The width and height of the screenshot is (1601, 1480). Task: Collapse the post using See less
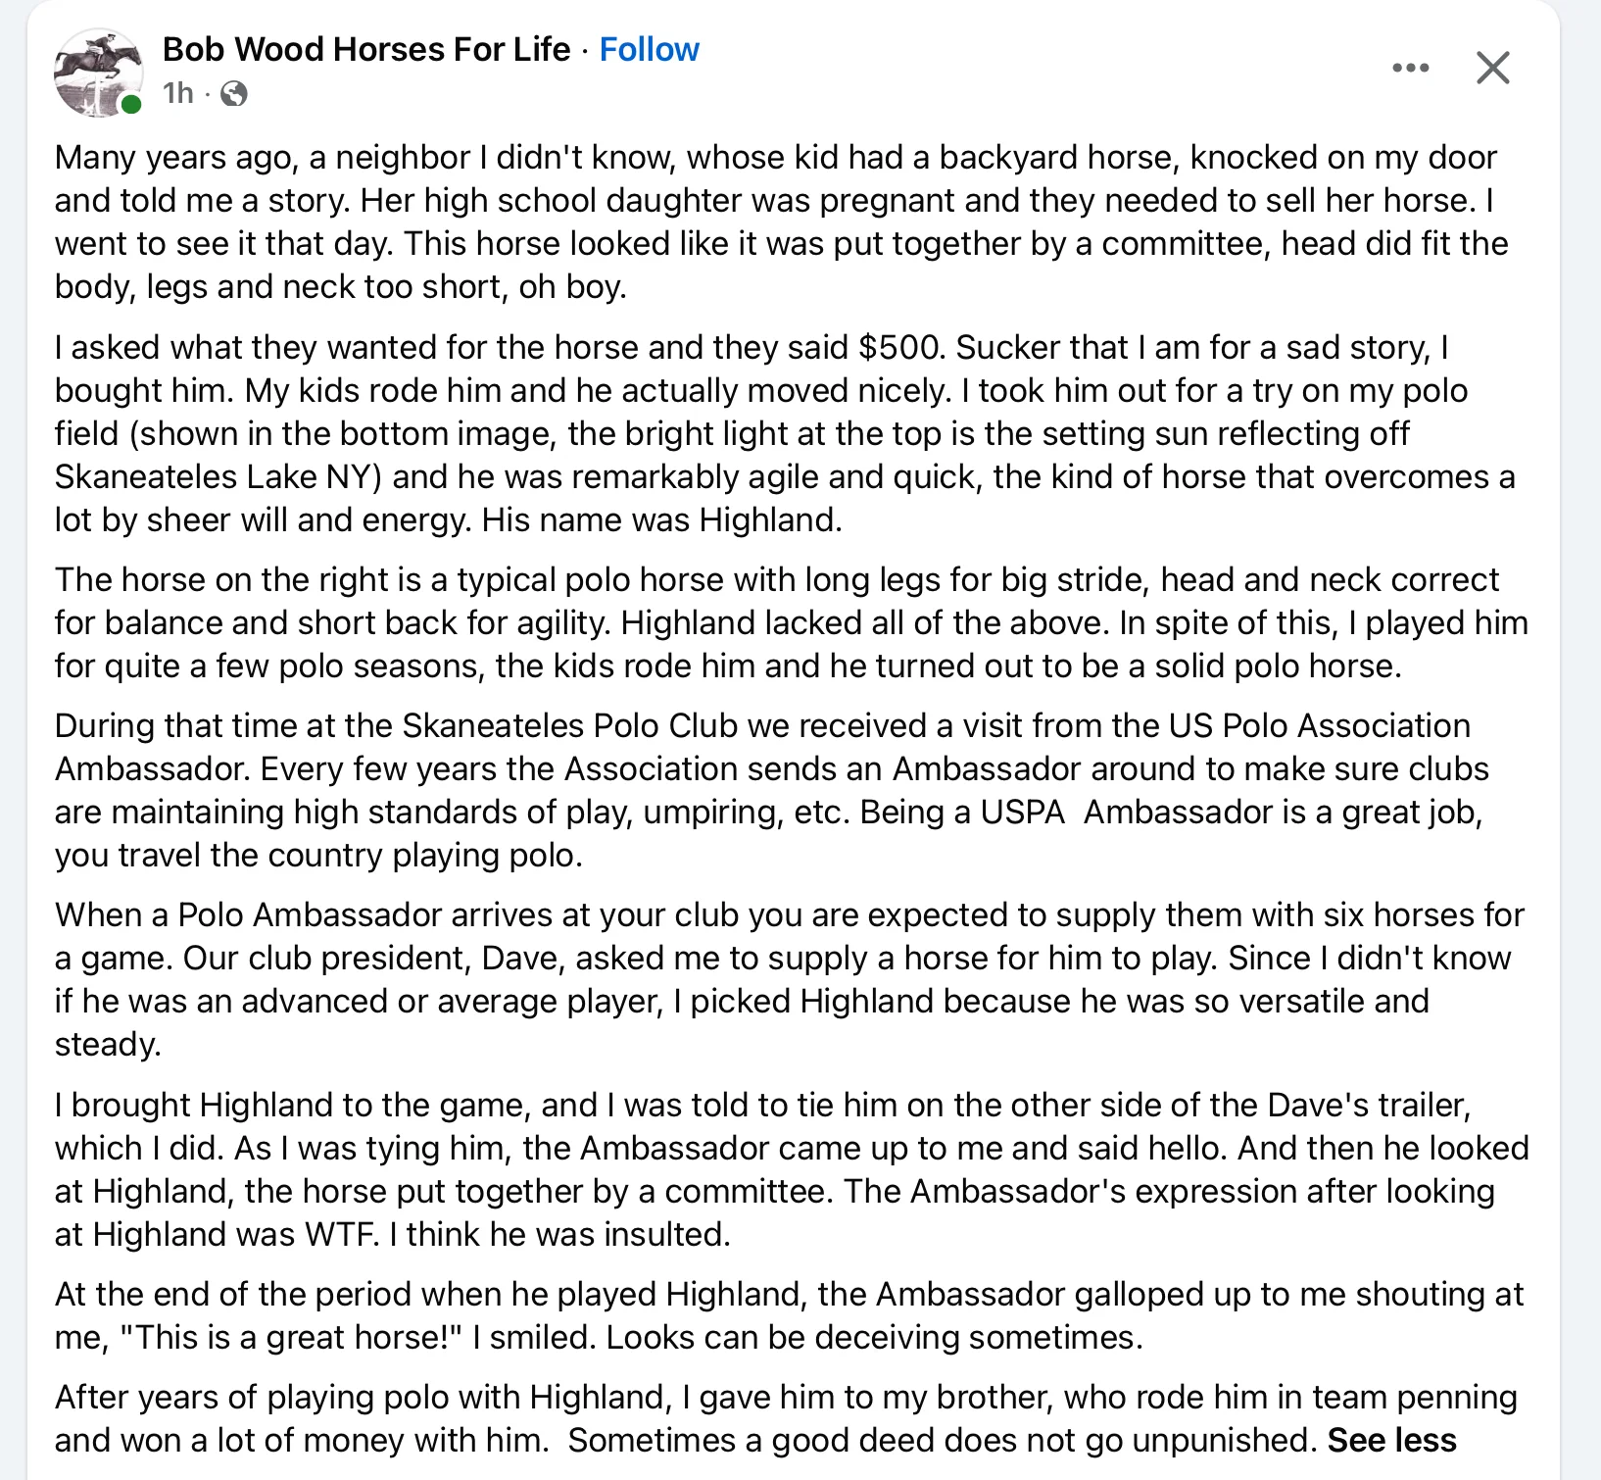[1391, 1440]
